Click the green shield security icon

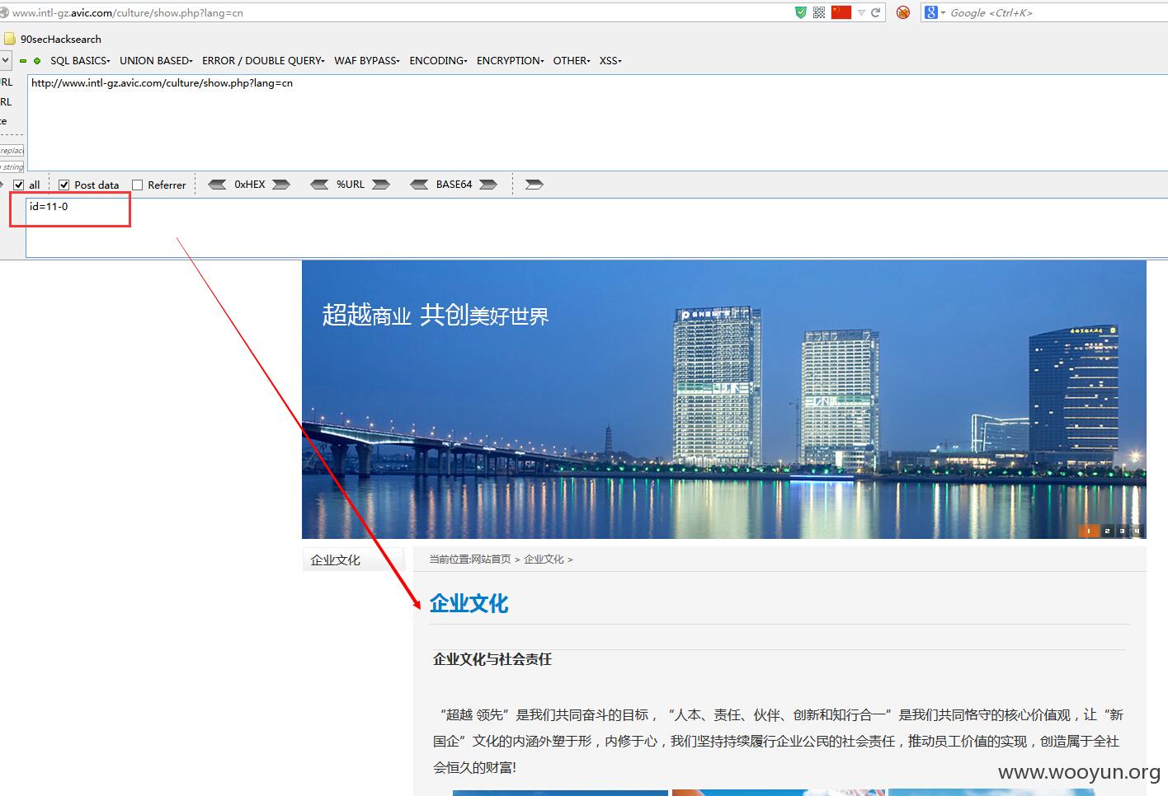(800, 12)
